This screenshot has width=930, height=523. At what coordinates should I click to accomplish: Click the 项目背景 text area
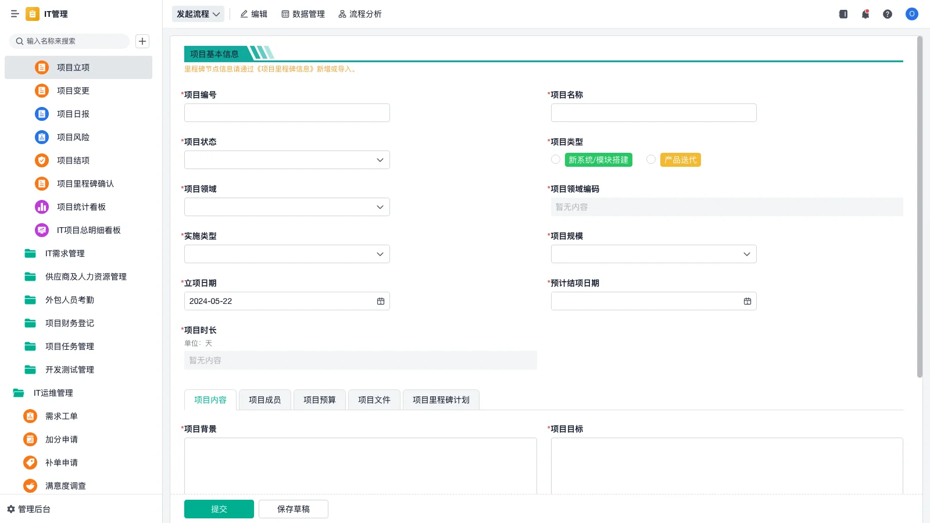[360, 465]
